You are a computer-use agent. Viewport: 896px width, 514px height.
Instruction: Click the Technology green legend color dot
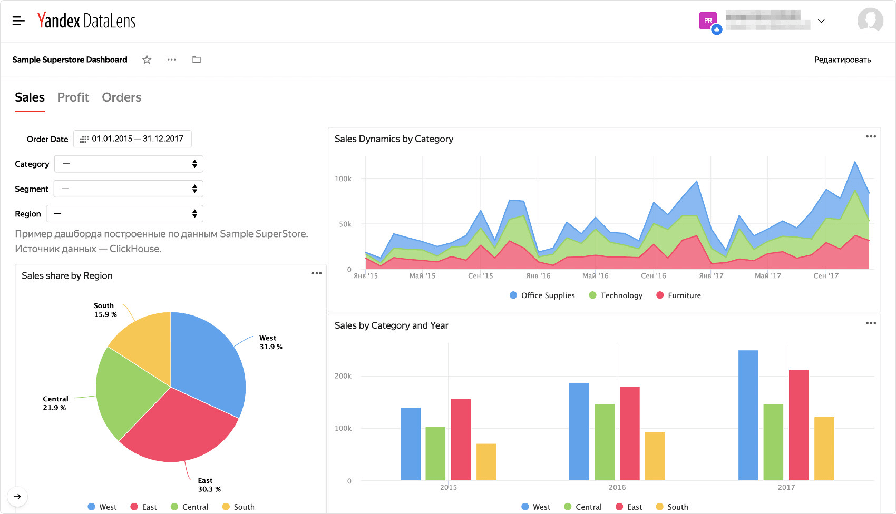coord(591,295)
